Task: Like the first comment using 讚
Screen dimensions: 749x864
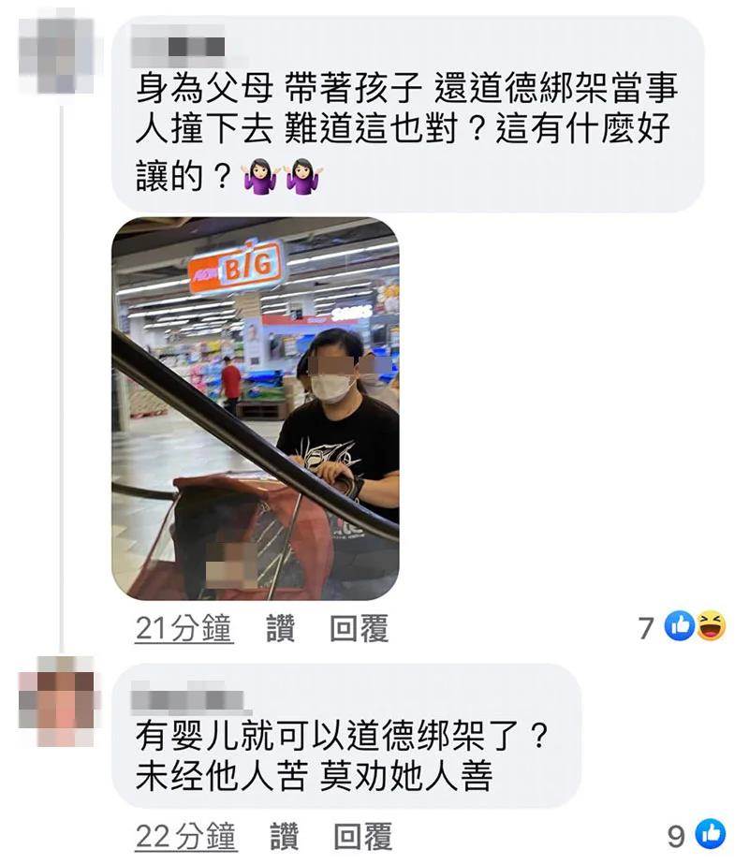Action: [281, 628]
